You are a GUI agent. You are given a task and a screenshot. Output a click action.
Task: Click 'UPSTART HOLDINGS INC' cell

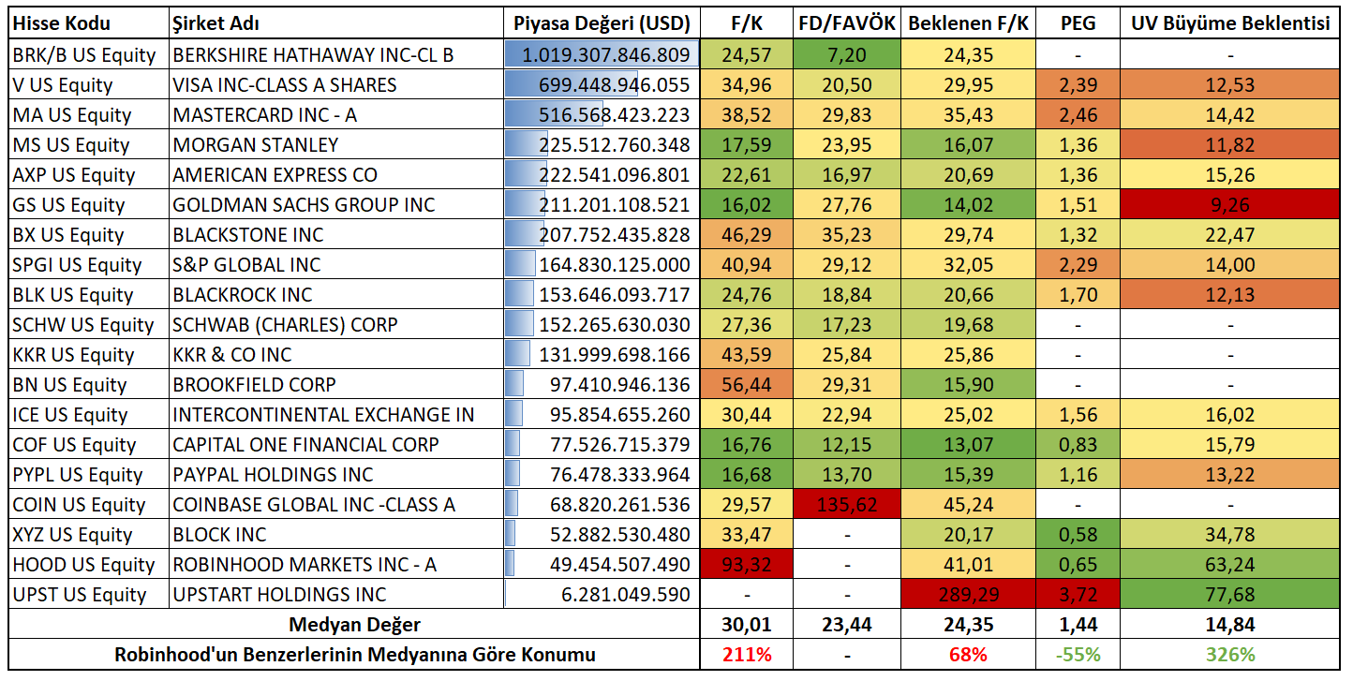pyautogui.click(x=336, y=594)
